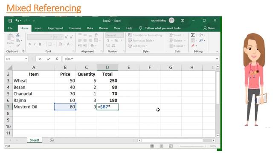Image resolution: width=273 pixels, height=153 pixels.
Task: Click the Percent Style icon
Action: click(x=116, y=40)
